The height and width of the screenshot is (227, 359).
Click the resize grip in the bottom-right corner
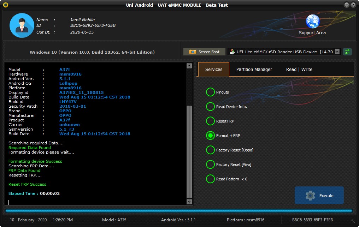tap(353, 221)
